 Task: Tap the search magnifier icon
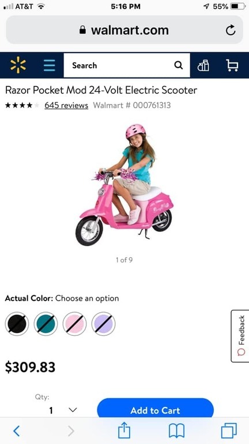(179, 65)
